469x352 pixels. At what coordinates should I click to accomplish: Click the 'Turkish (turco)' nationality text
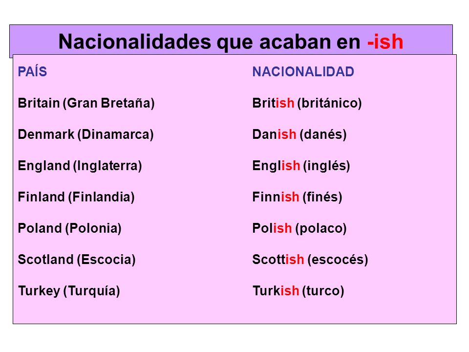298,291
